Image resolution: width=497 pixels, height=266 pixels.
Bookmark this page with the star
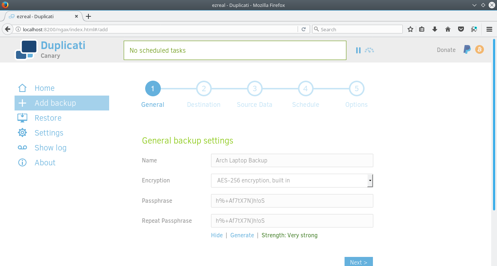[x=410, y=29]
